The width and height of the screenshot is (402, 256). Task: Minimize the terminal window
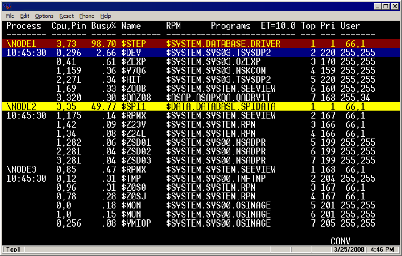(x=378, y=6)
